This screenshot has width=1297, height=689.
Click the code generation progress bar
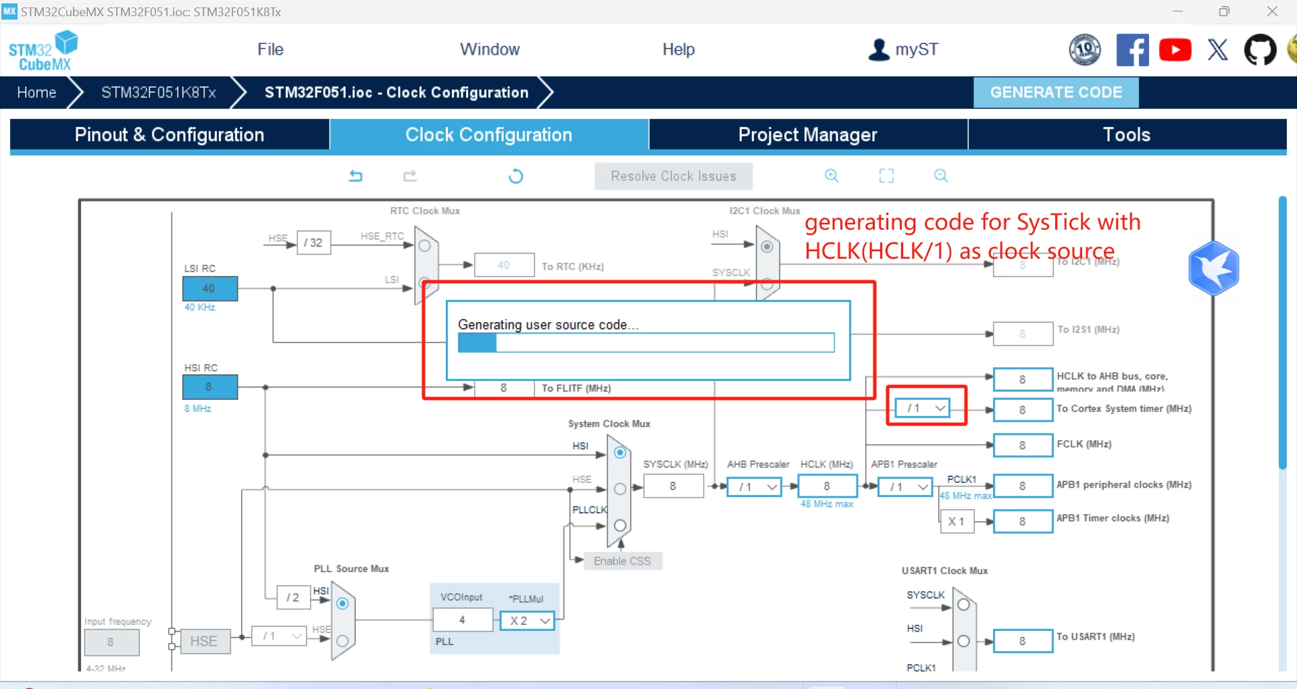(646, 343)
